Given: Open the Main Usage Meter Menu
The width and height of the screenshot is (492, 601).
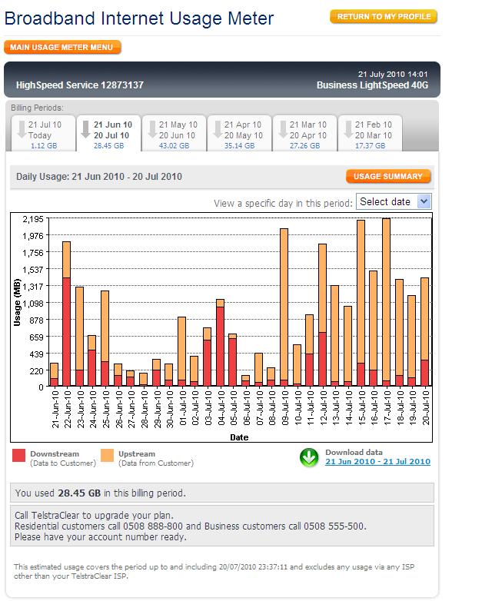Looking at the screenshot, I should 62,48.
